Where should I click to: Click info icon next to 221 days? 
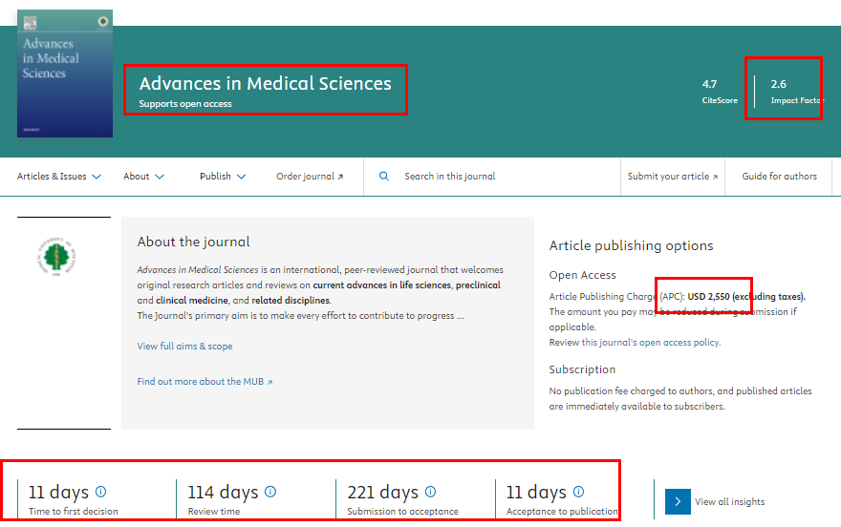(x=430, y=492)
